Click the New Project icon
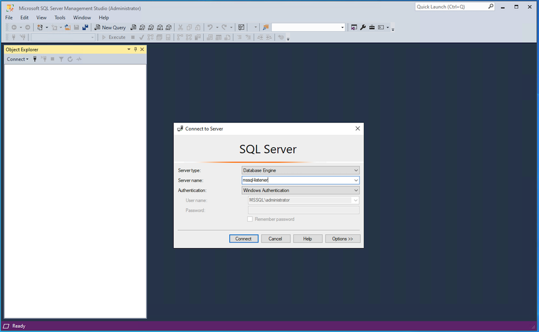 point(40,27)
